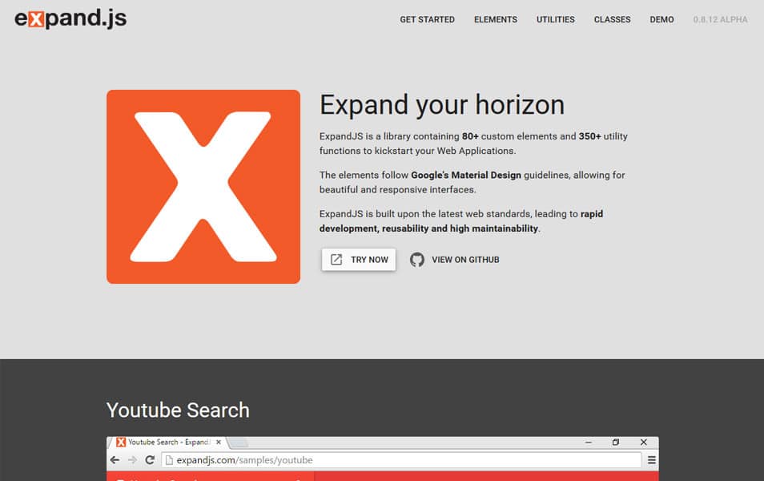This screenshot has width=764, height=481.
Task: Click the bold 350+ text
Action: pos(589,136)
